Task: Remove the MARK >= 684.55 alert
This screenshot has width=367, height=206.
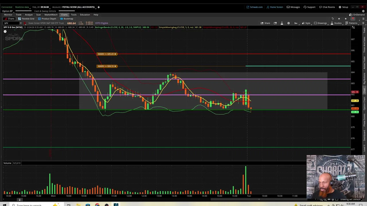Action: click(x=115, y=66)
